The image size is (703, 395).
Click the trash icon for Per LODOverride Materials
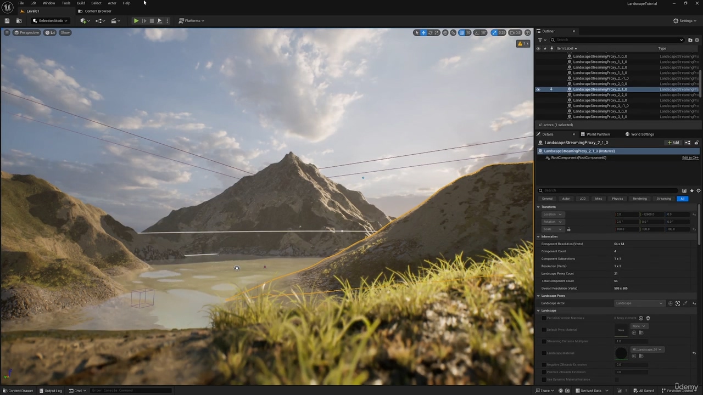tap(648, 318)
